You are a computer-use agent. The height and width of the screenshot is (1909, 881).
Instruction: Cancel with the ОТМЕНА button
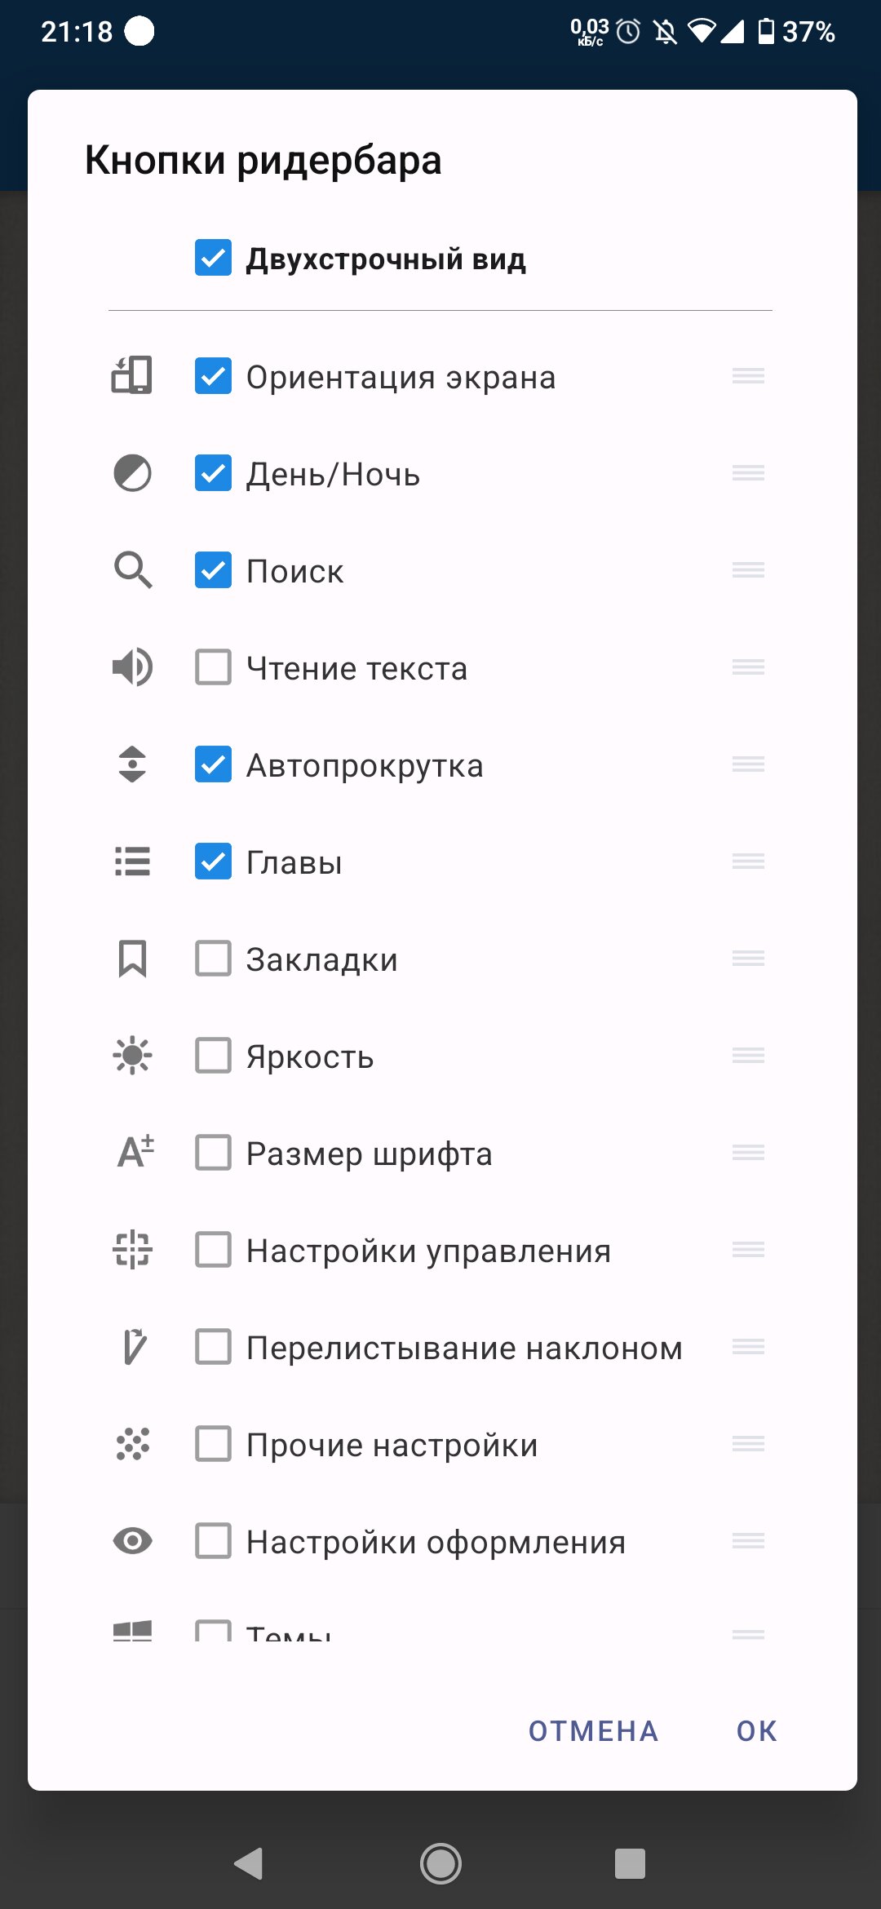pyautogui.click(x=593, y=1731)
